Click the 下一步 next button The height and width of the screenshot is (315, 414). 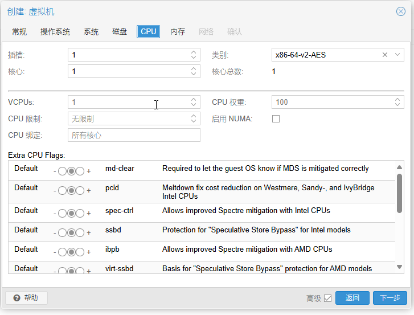(x=390, y=298)
